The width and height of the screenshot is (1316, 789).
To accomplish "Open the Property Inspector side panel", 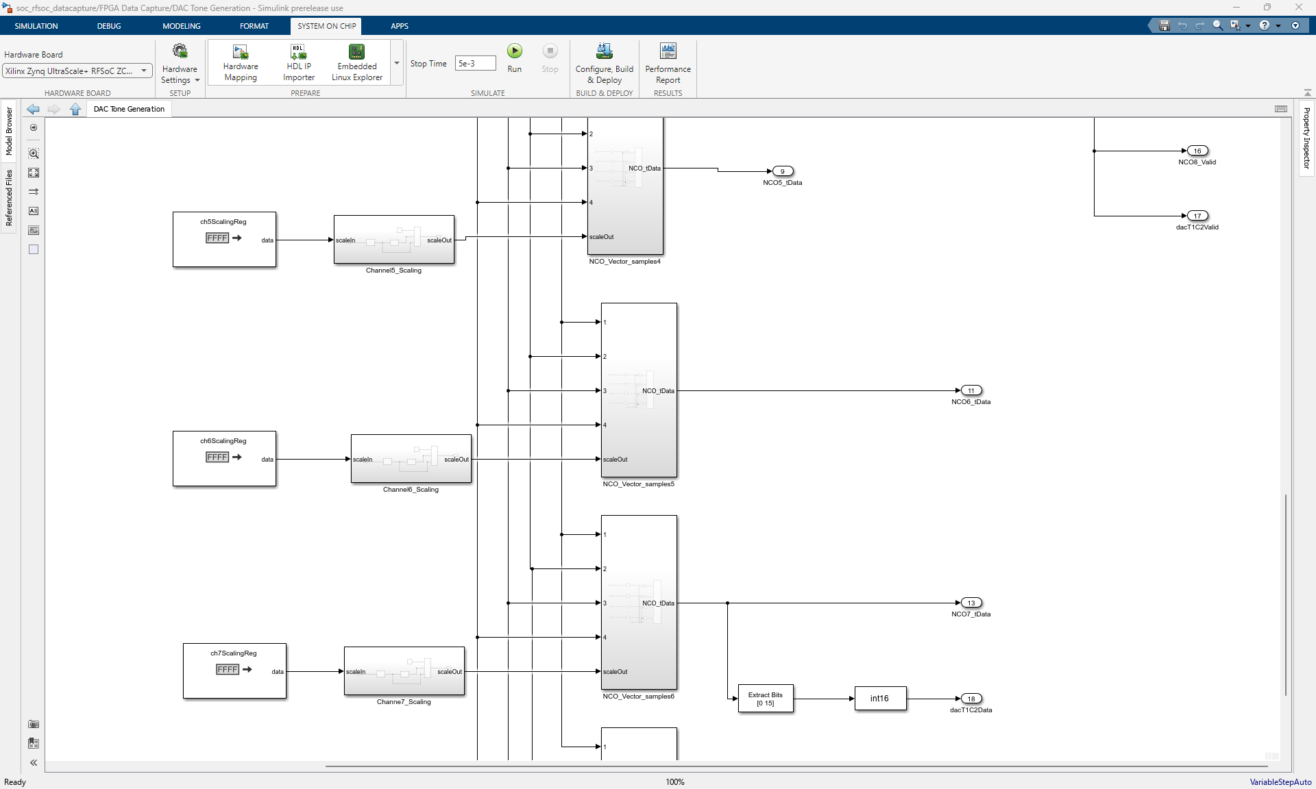I will (x=1306, y=138).
